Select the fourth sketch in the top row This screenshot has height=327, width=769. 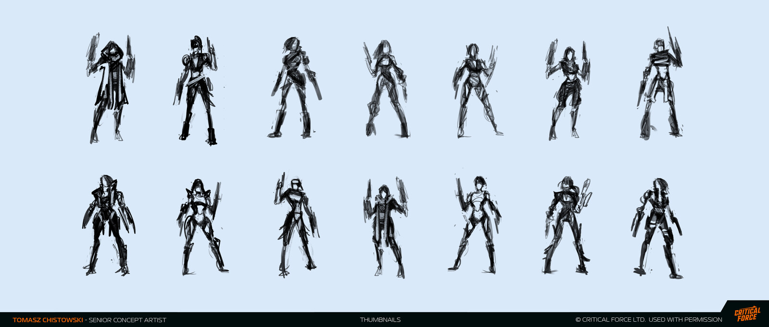[386, 89]
